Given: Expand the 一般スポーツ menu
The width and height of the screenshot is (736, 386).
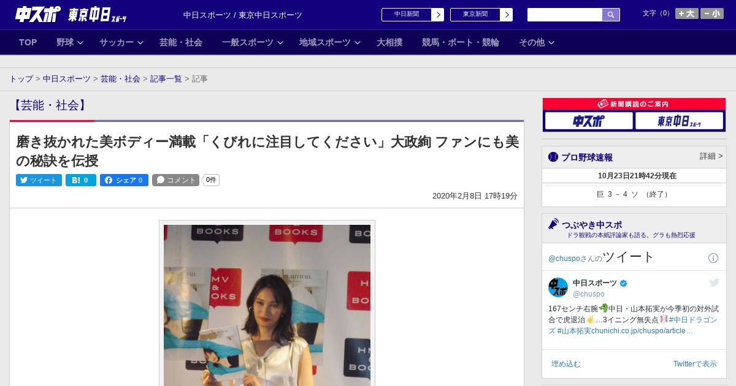Looking at the screenshot, I should pyautogui.click(x=253, y=42).
